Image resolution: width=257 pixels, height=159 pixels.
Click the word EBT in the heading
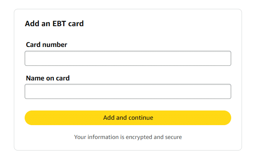tap(59, 23)
